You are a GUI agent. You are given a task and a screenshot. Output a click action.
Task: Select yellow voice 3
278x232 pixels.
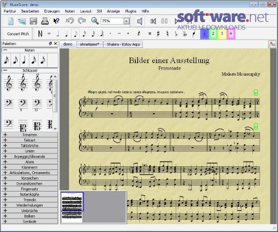[x=222, y=33]
